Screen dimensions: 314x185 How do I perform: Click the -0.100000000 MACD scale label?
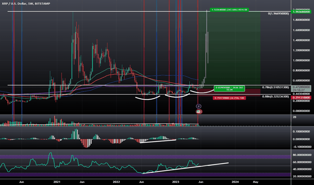tap(302, 147)
